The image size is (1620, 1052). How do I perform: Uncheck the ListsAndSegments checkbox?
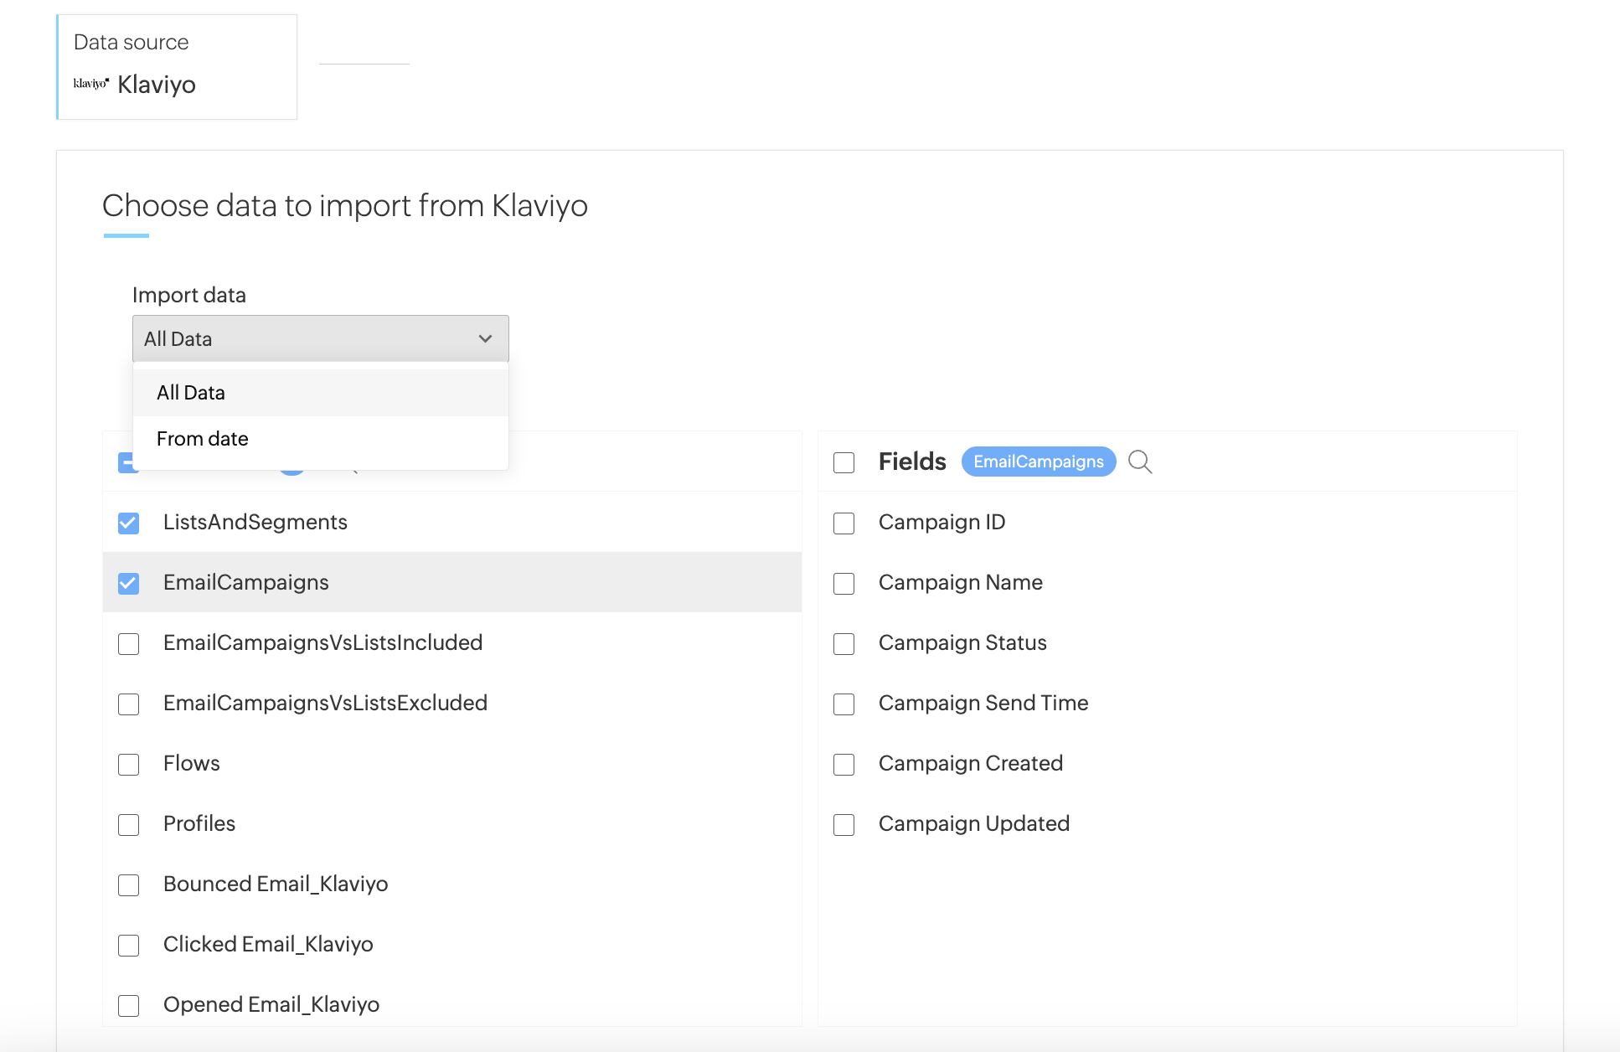coord(129,523)
